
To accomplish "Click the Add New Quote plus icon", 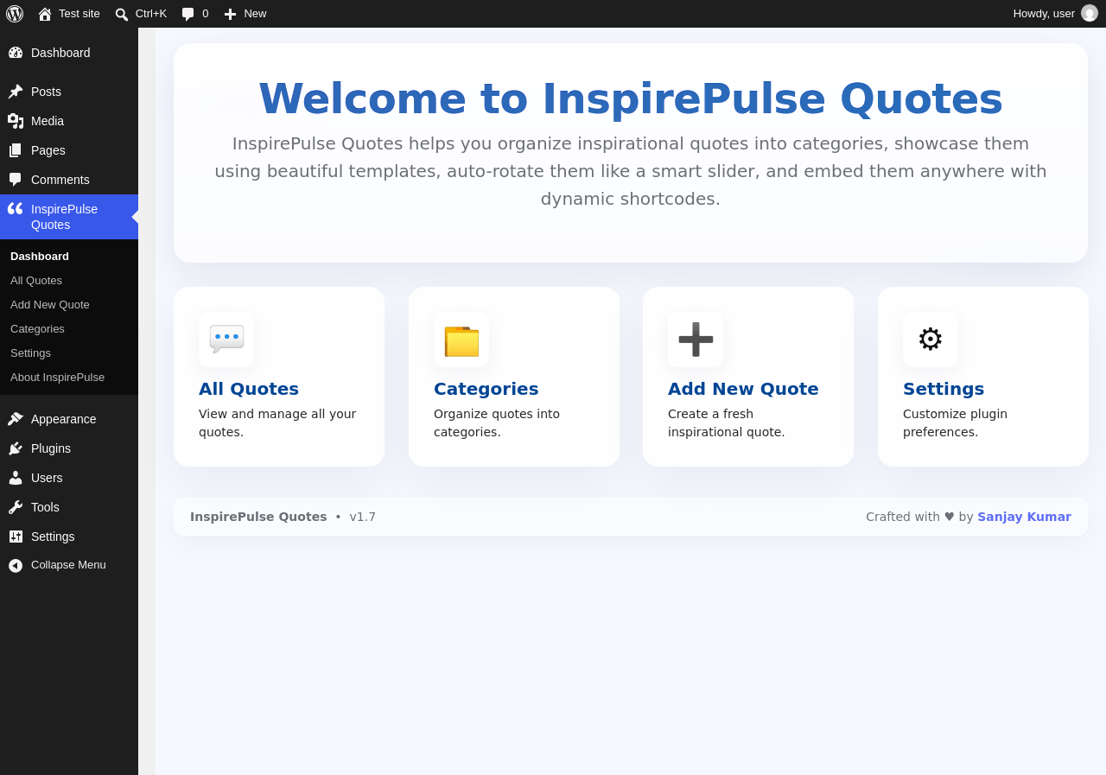I will tap(696, 340).
